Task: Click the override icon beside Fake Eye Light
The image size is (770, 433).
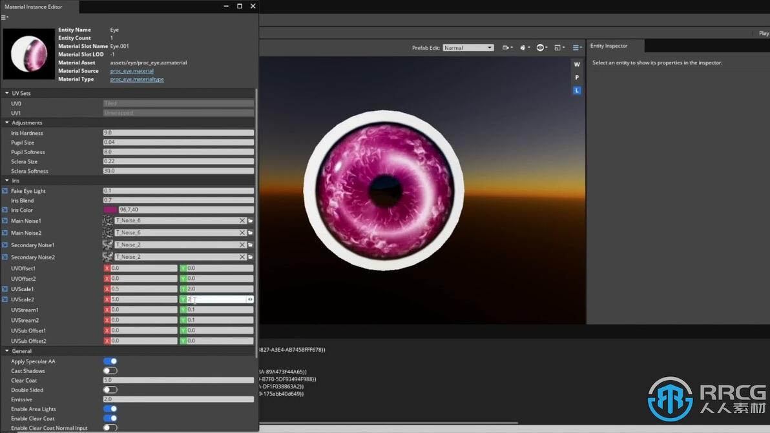Action: tap(5, 191)
